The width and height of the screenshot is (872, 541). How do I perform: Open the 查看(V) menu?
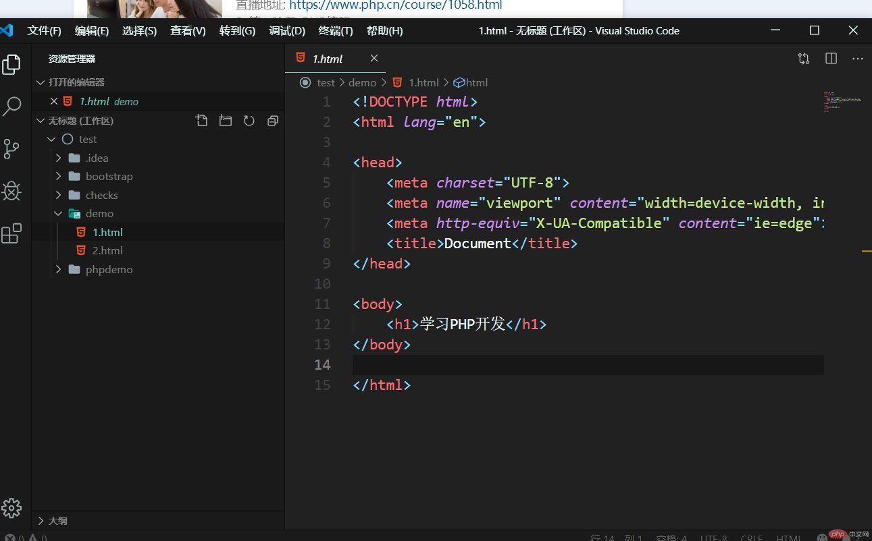188,31
